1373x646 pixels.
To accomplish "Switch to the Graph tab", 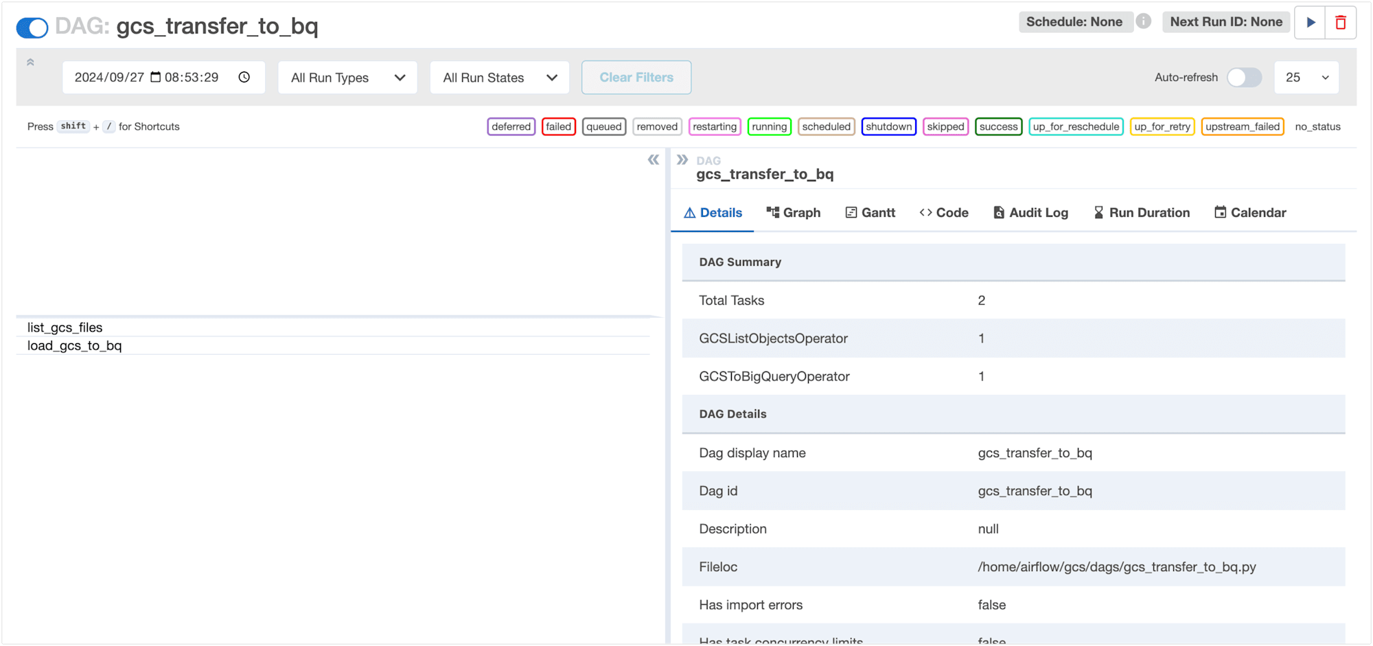I will click(794, 213).
